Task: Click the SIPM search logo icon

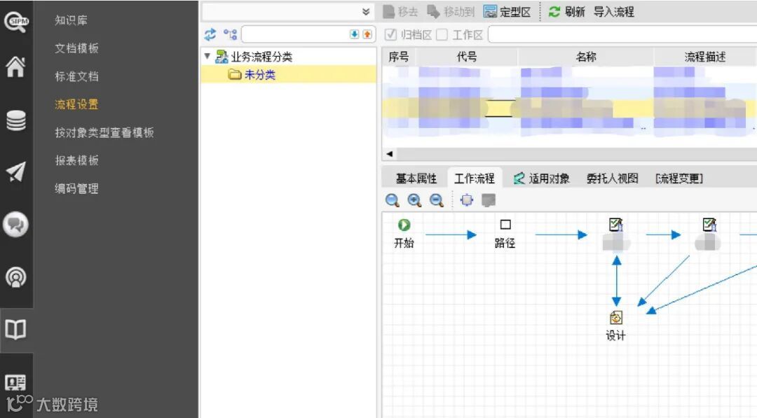Action: coord(16,22)
